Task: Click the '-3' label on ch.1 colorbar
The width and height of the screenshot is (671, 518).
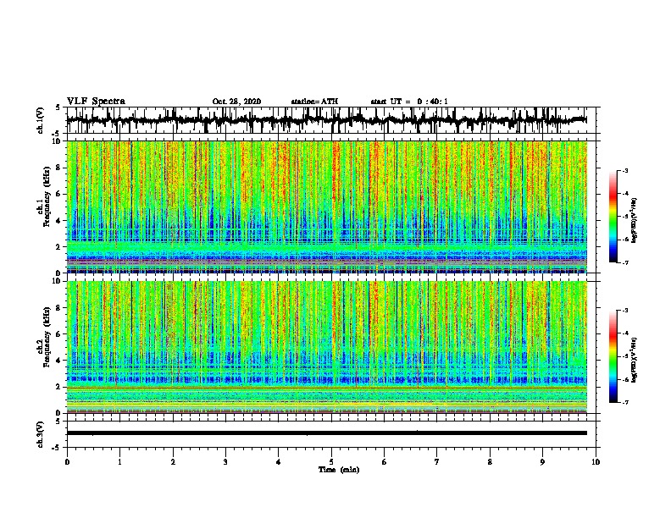Action: pyautogui.click(x=625, y=170)
